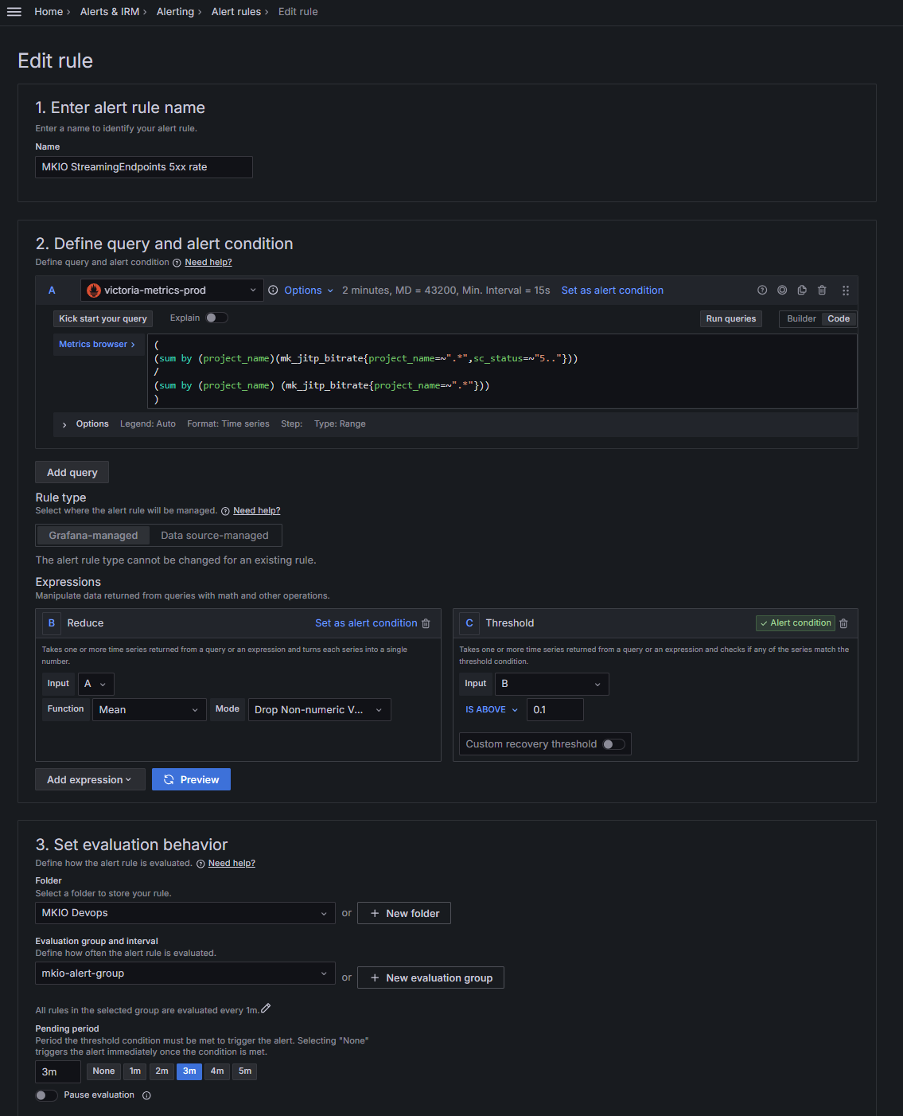Screen dimensions: 903x1116
Task: Delete the Threshold expression C
Action: coord(843,623)
